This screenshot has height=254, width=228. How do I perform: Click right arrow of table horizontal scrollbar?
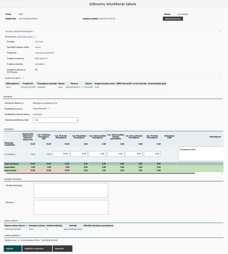[222, 173]
